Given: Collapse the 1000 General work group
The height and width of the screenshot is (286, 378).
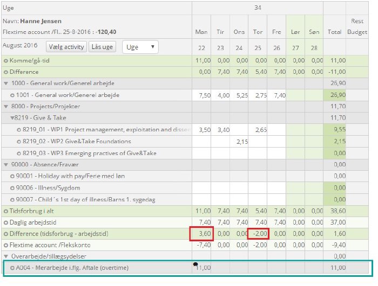Looking at the screenshot, I should [6, 83].
